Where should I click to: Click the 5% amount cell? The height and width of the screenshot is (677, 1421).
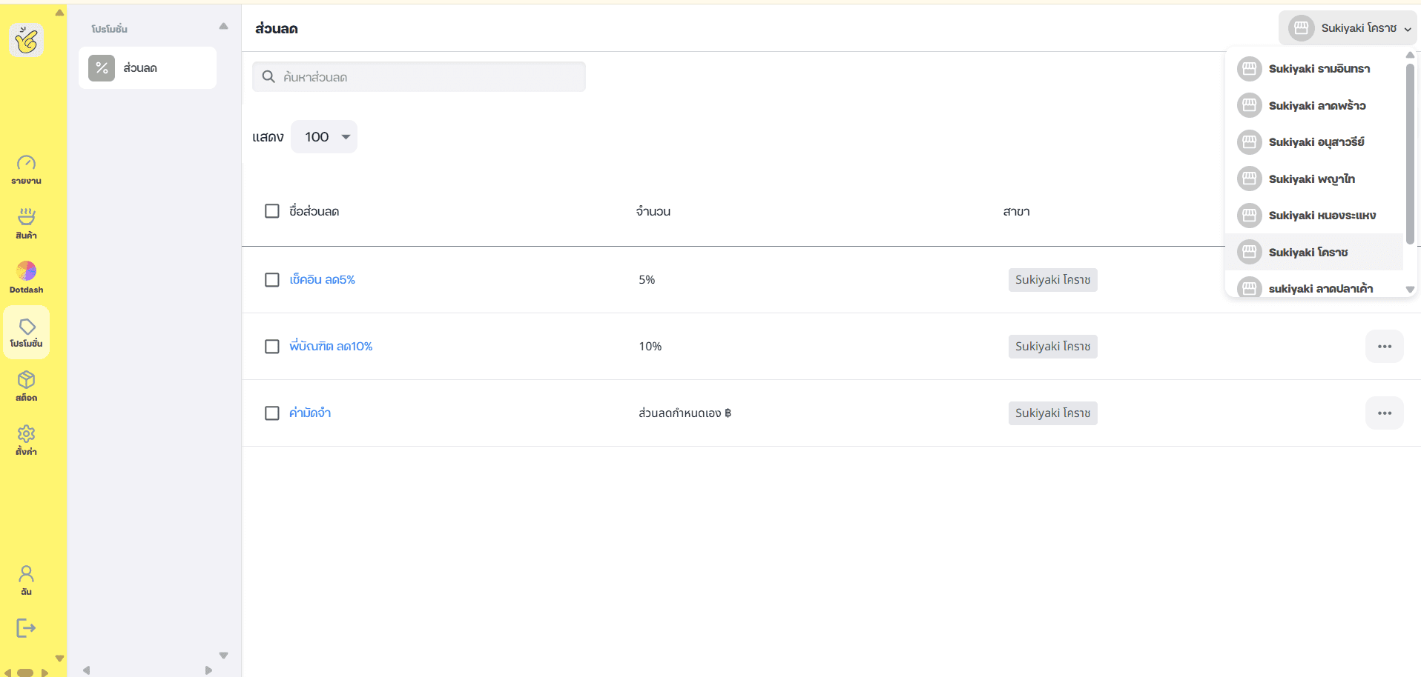(647, 280)
